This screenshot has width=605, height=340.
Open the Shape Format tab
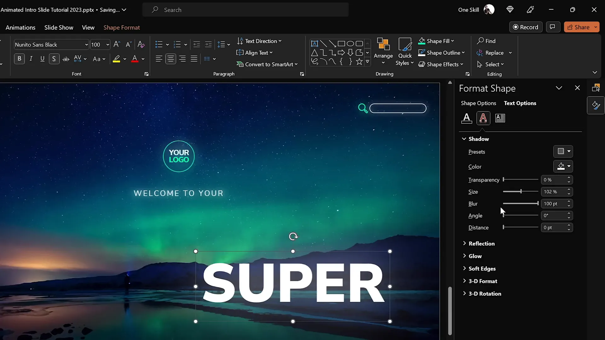(122, 27)
